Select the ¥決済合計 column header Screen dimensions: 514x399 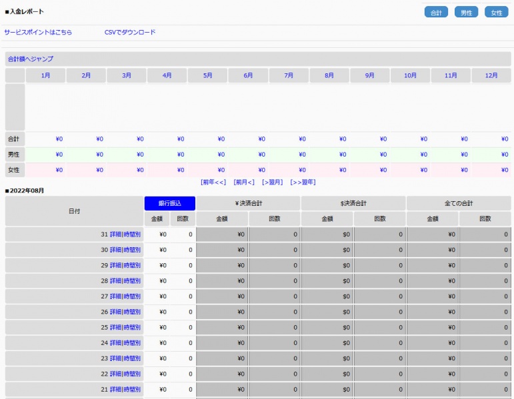248,203
